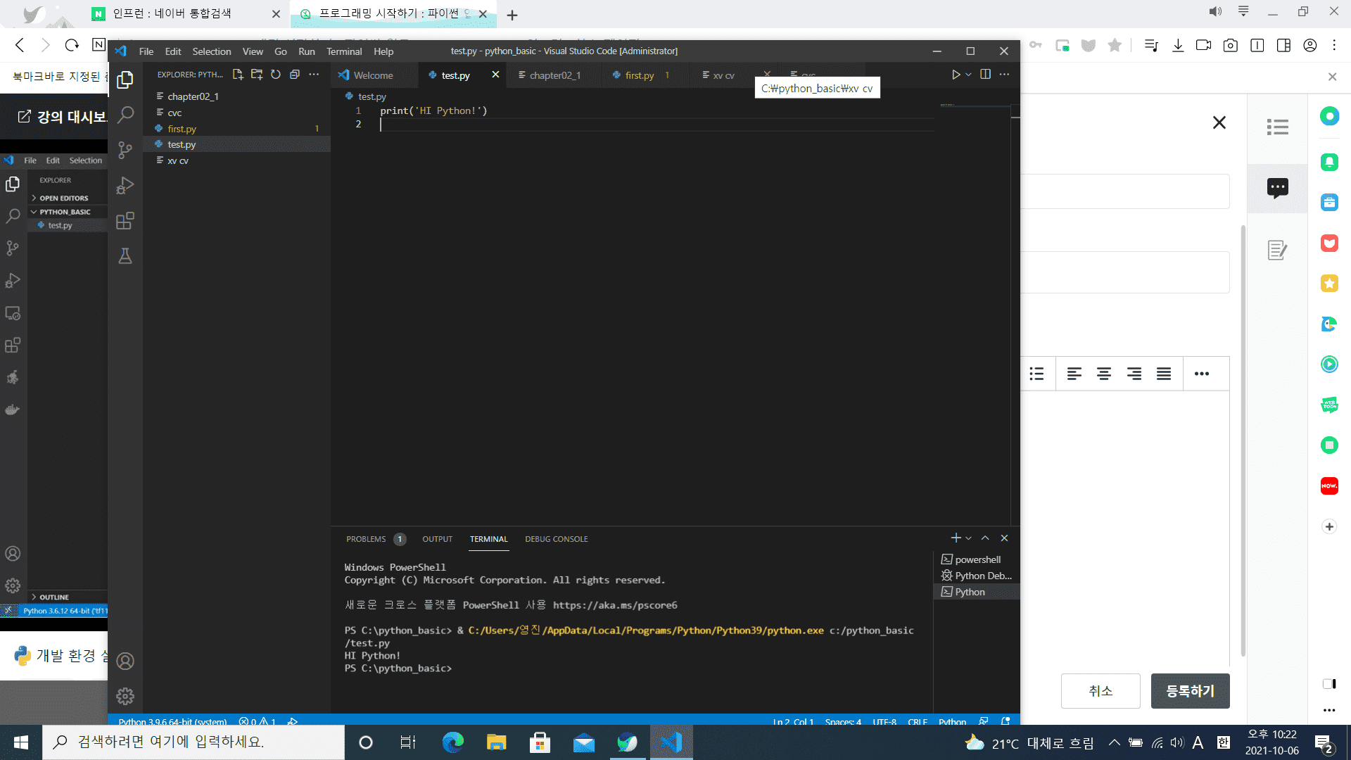Open the Terminal menu

(344, 51)
